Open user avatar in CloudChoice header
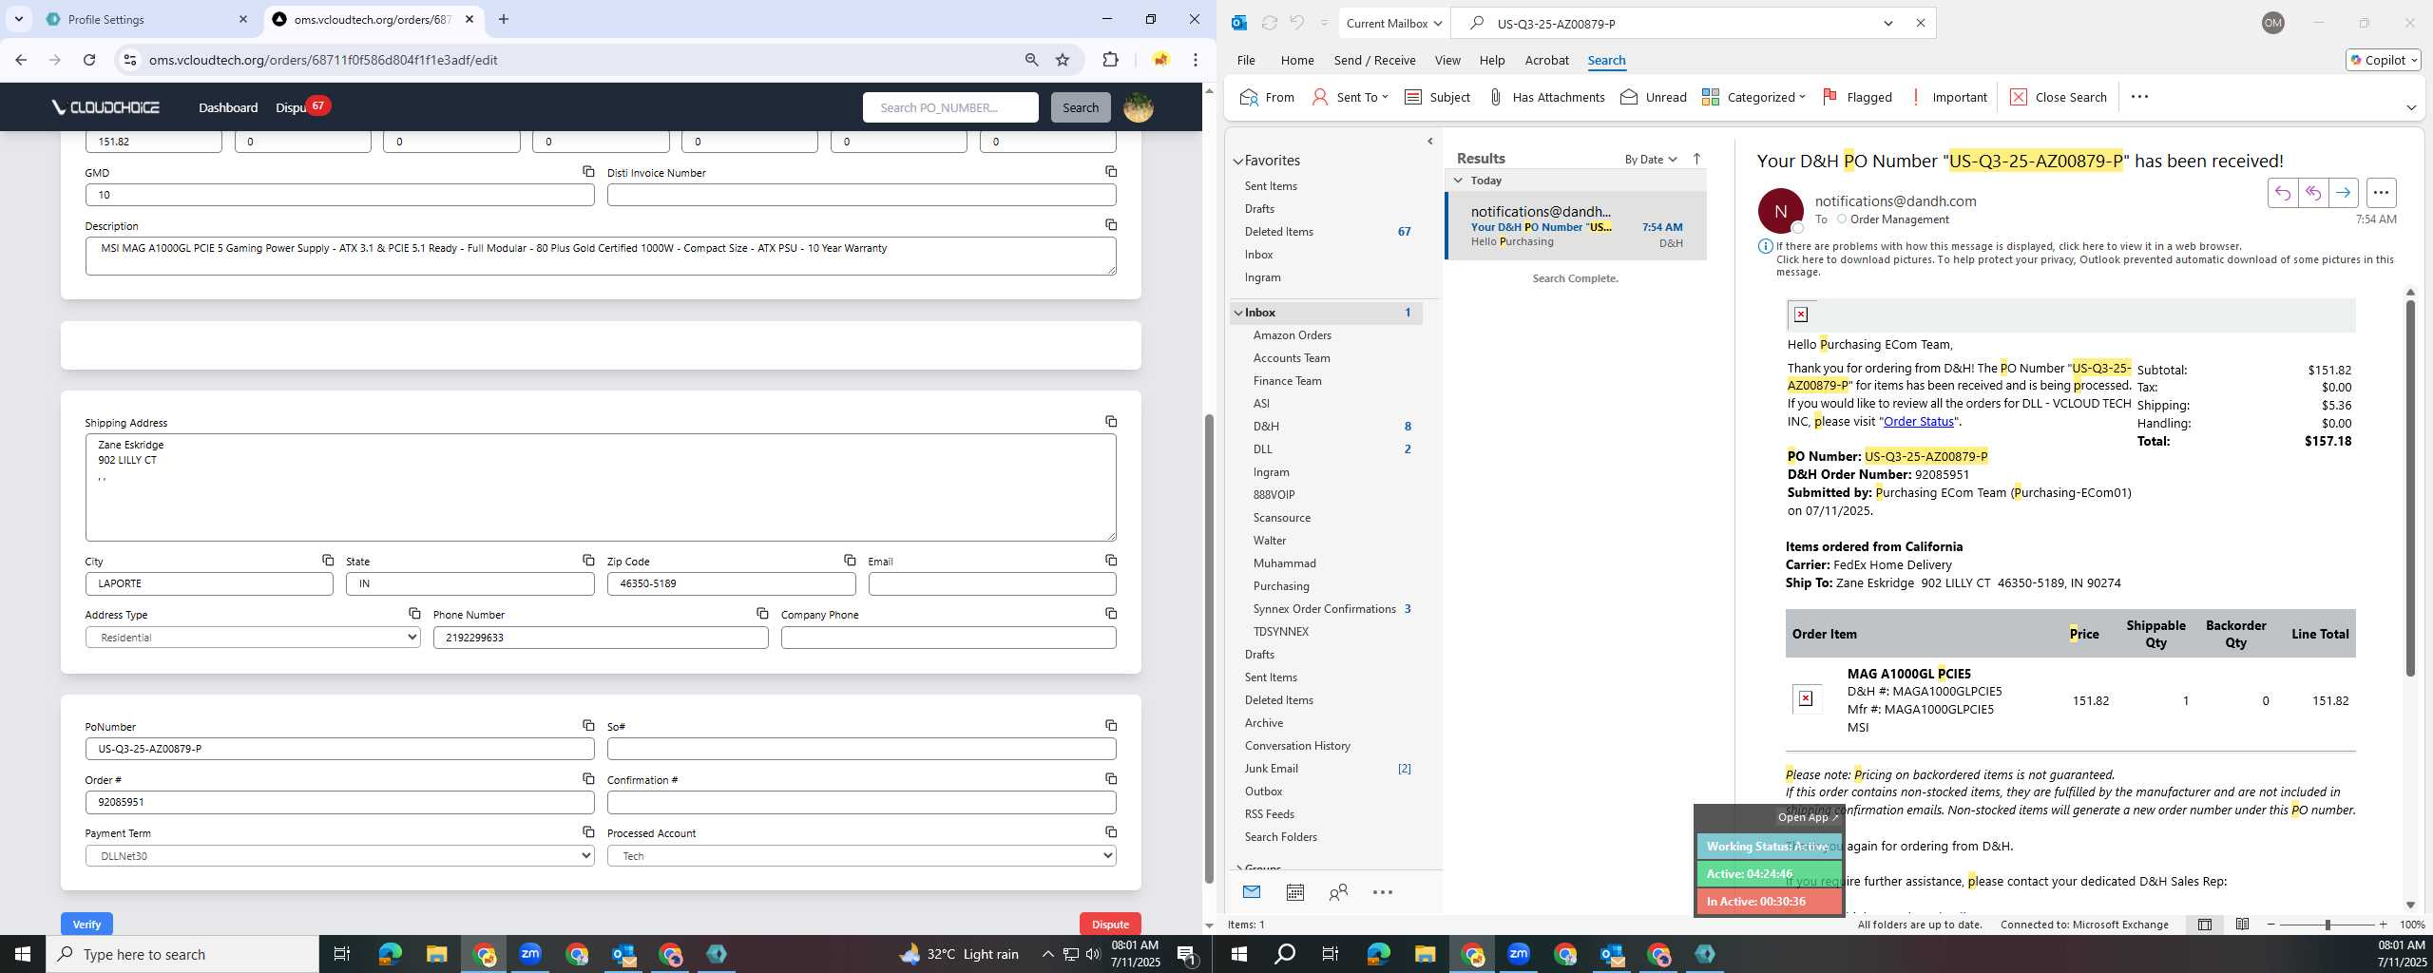This screenshot has height=973, width=2433. 1138,107
